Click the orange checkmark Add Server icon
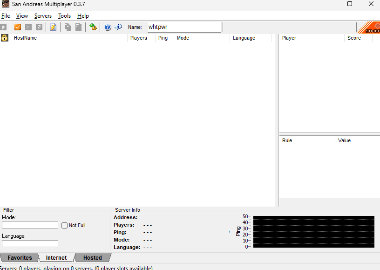Screen dimensions: 380x270 tap(18, 27)
